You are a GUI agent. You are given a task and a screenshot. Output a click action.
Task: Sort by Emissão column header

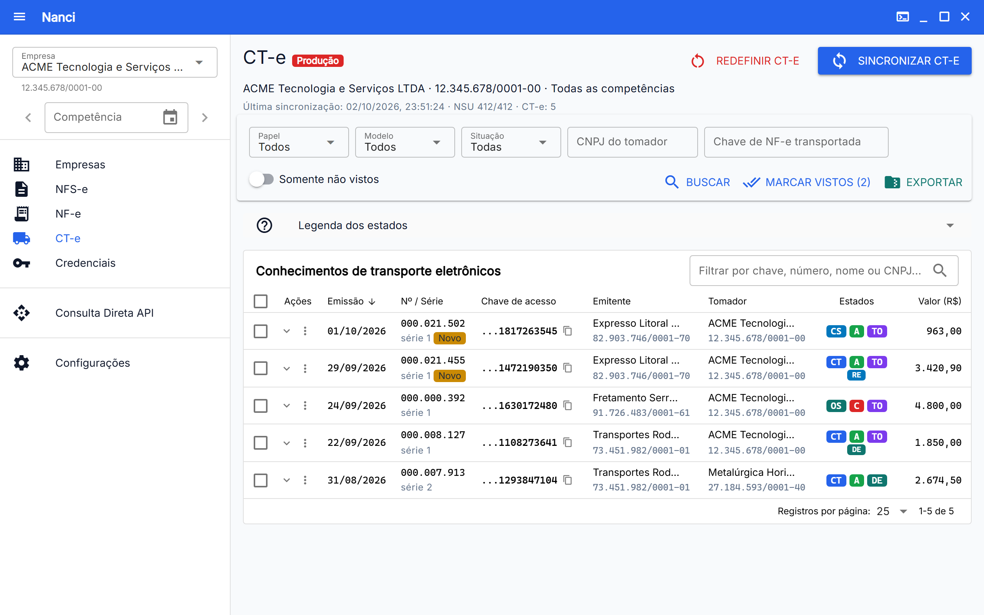click(x=351, y=301)
